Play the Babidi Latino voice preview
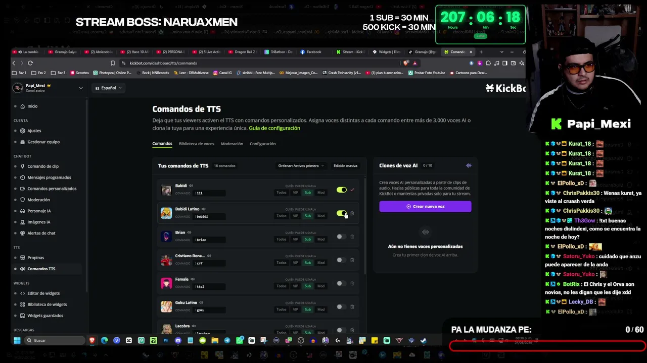647x363 pixels. click(203, 209)
